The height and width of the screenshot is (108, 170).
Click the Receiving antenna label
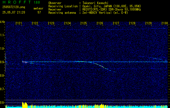coord(62,13)
